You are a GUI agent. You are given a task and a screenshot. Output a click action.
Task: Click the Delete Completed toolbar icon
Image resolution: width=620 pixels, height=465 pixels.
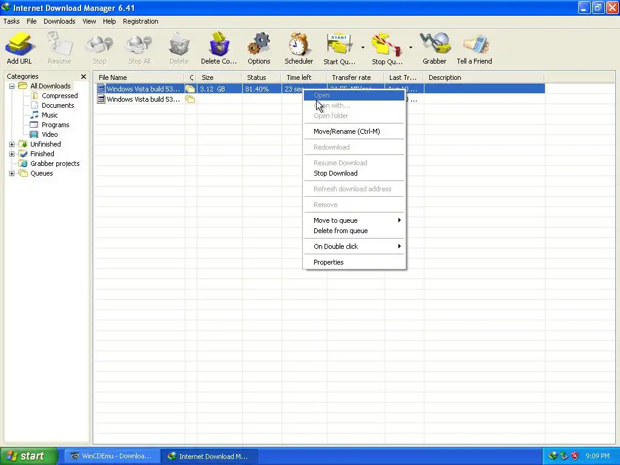[219, 48]
